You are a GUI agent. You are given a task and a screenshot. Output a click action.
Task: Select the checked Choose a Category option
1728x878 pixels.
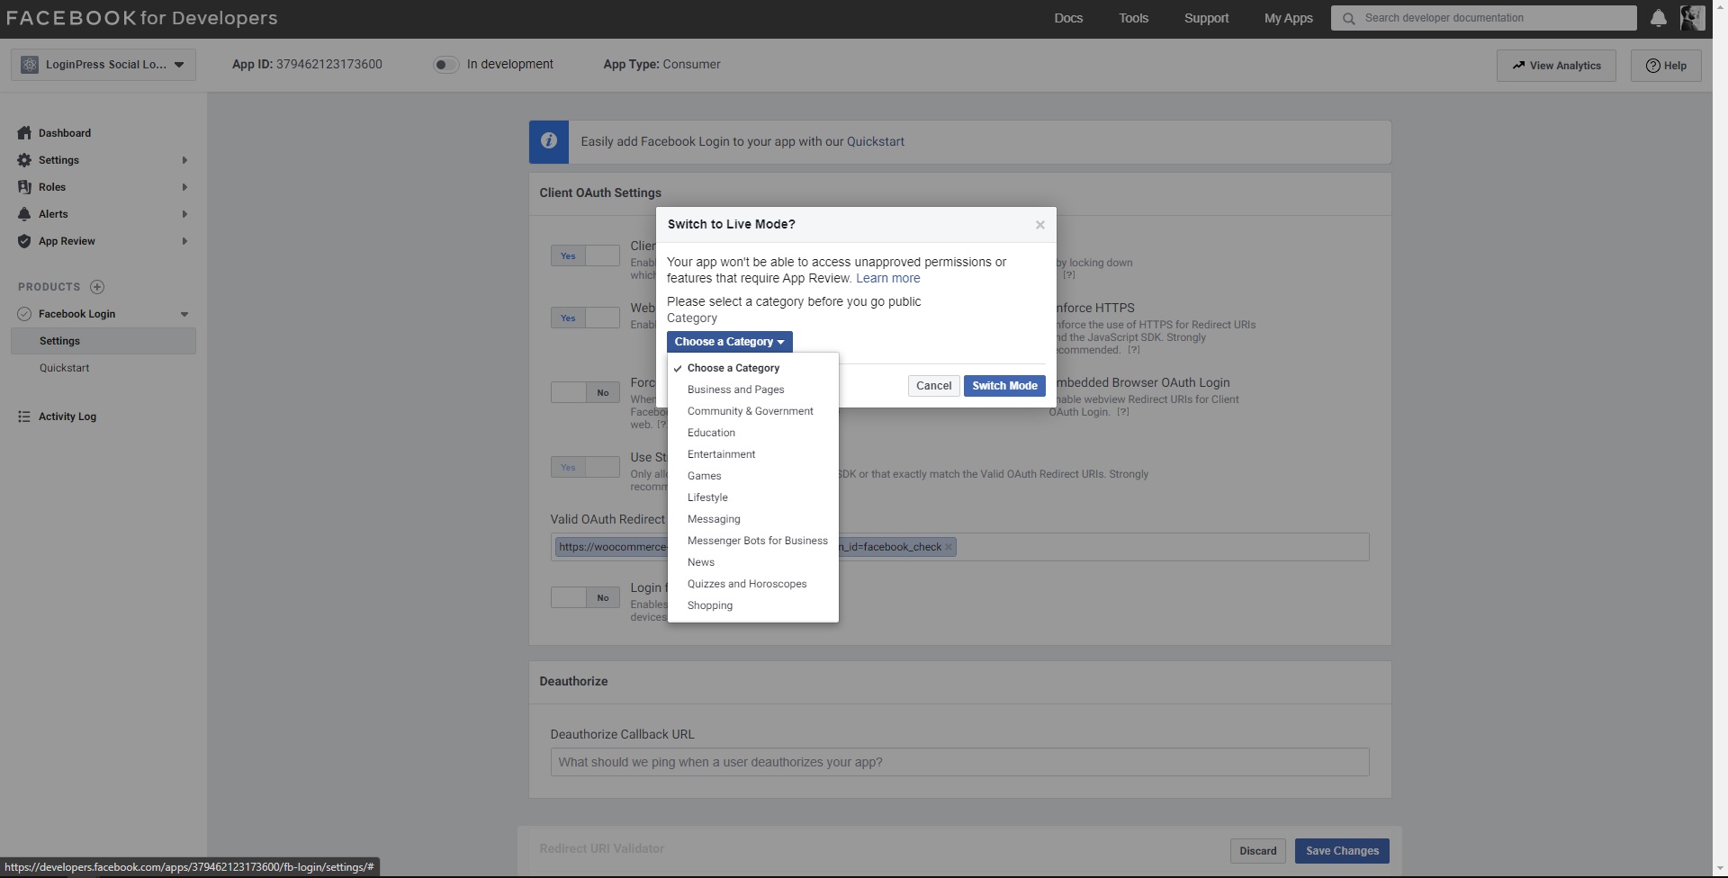click(x=753, y=368)
